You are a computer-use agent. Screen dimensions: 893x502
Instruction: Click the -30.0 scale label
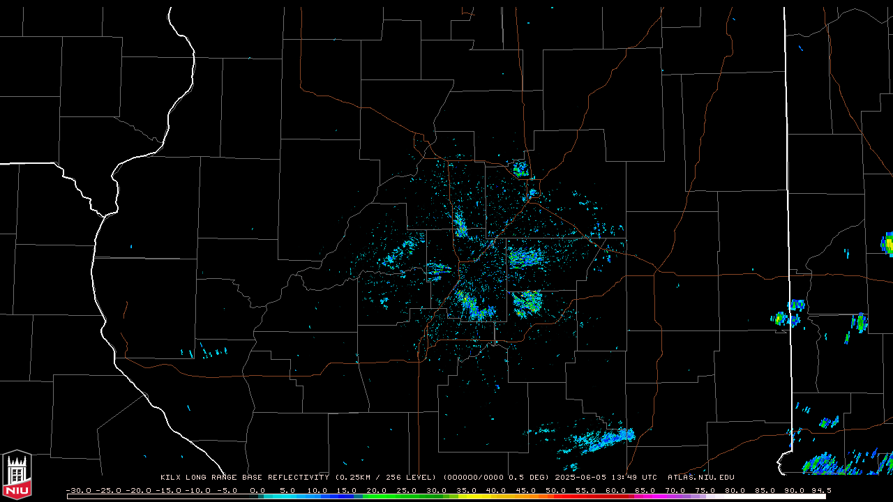78,492
